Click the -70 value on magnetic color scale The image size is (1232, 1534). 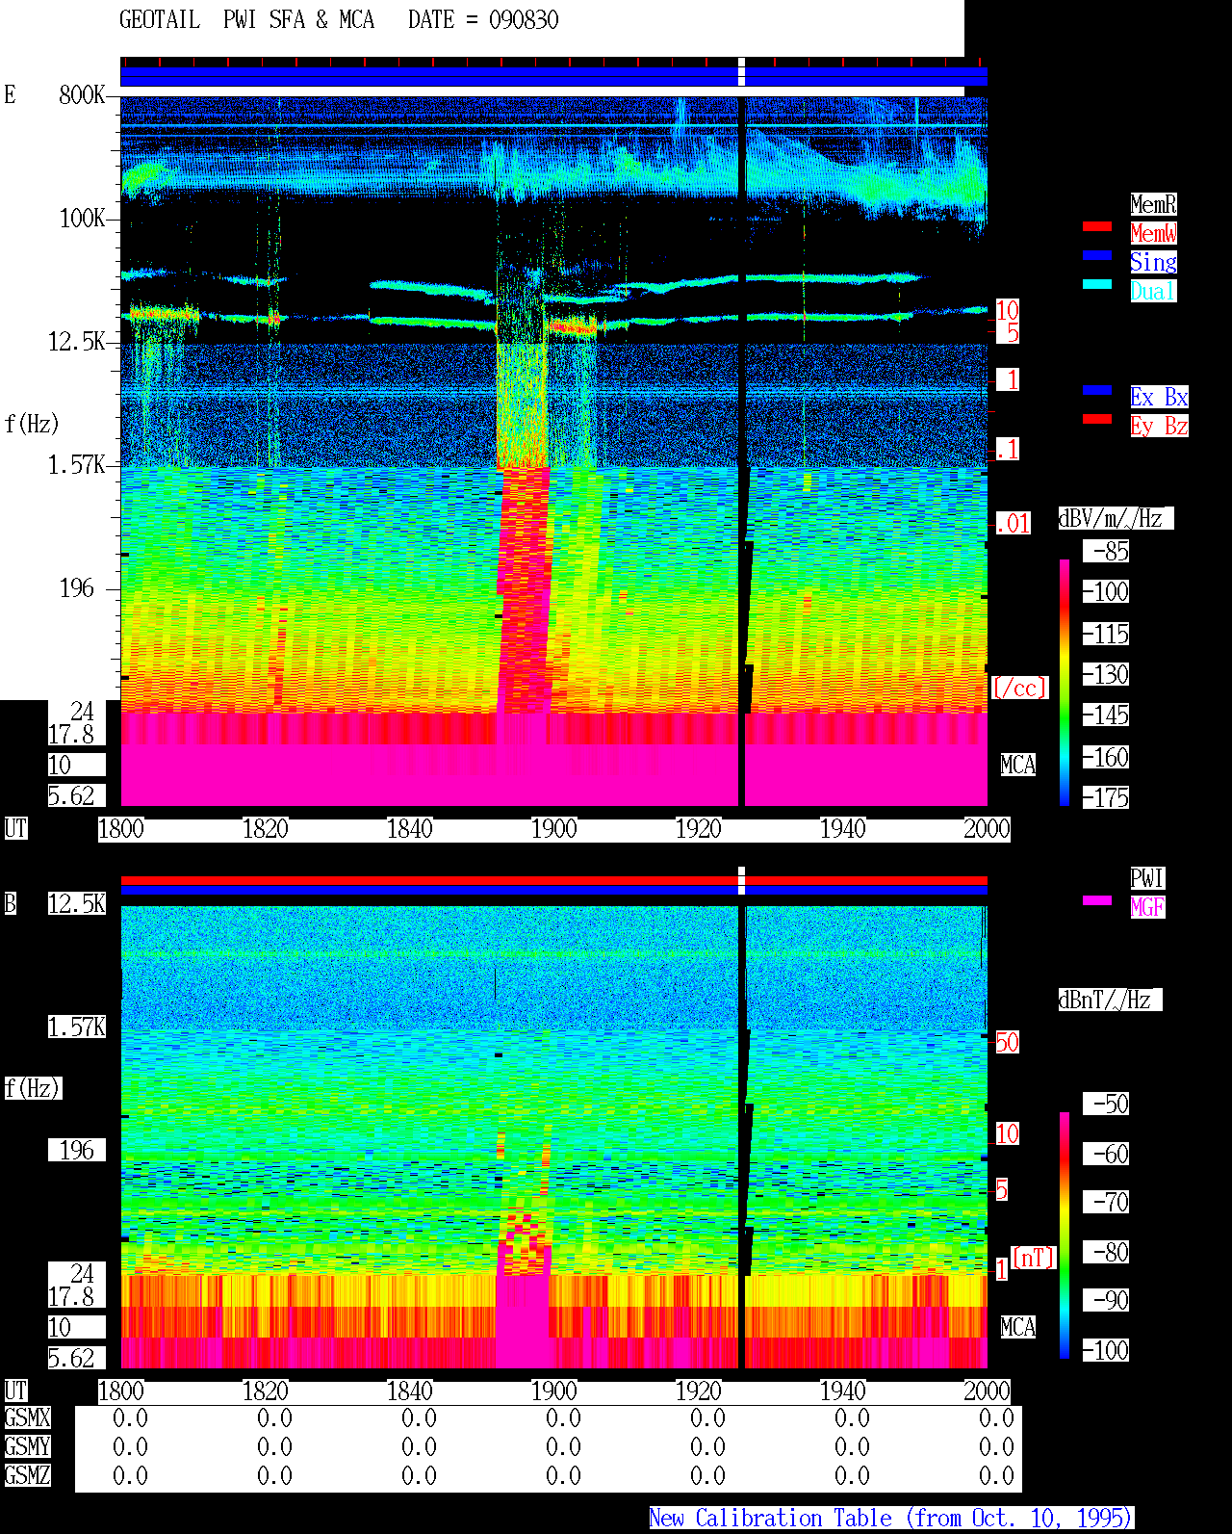pos(1107,1202)
